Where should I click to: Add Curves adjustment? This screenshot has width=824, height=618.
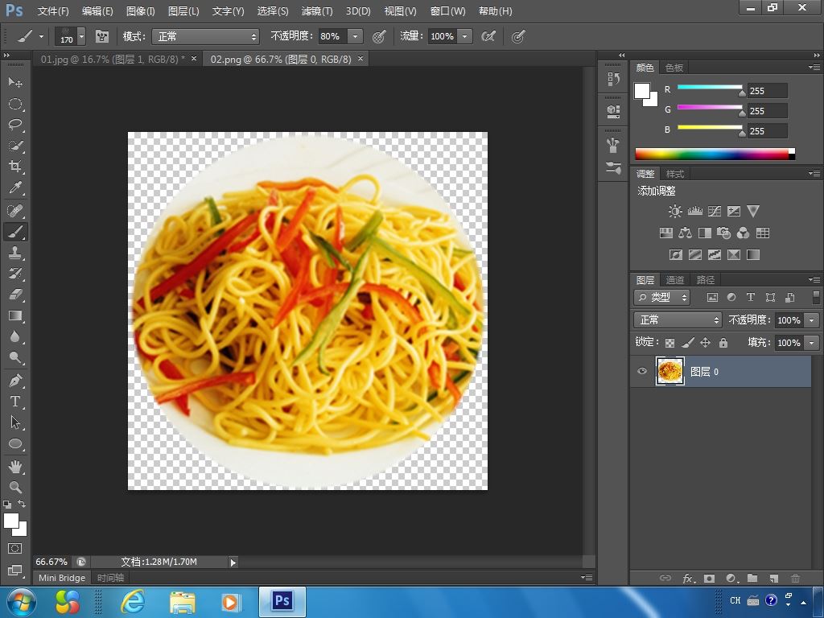715,212
